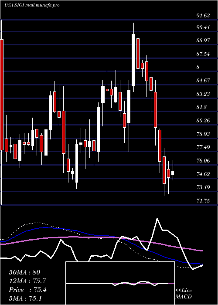Select the 81.8 price axis label
Image resolution: width=218 pixels, height=305 pixels.
[201, 107]
